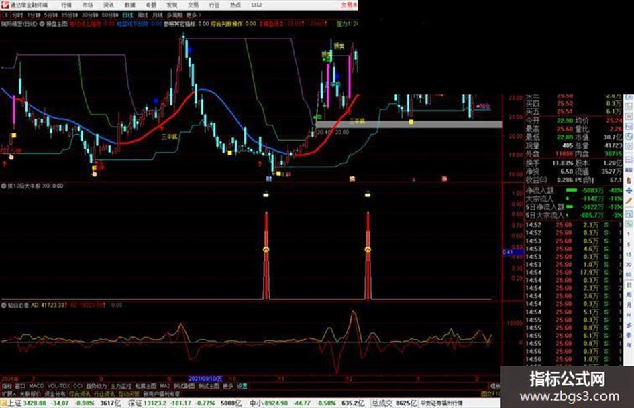Click the green sidebar icon beside the 14:52 trades
Viewport: 634px width, 408px height.
pyautogui.click(x=629, y=224)
